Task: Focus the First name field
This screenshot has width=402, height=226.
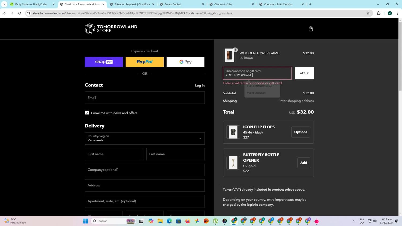Action: [114, 154]
